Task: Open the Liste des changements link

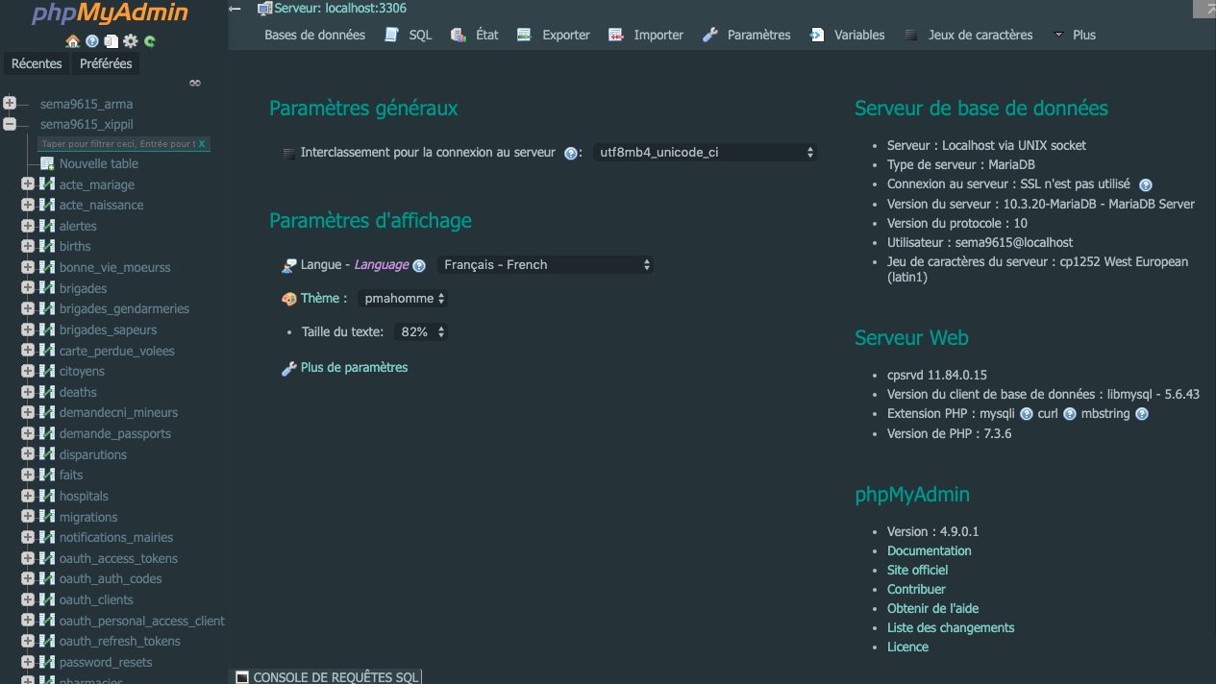Action: [x=951, y=627]
